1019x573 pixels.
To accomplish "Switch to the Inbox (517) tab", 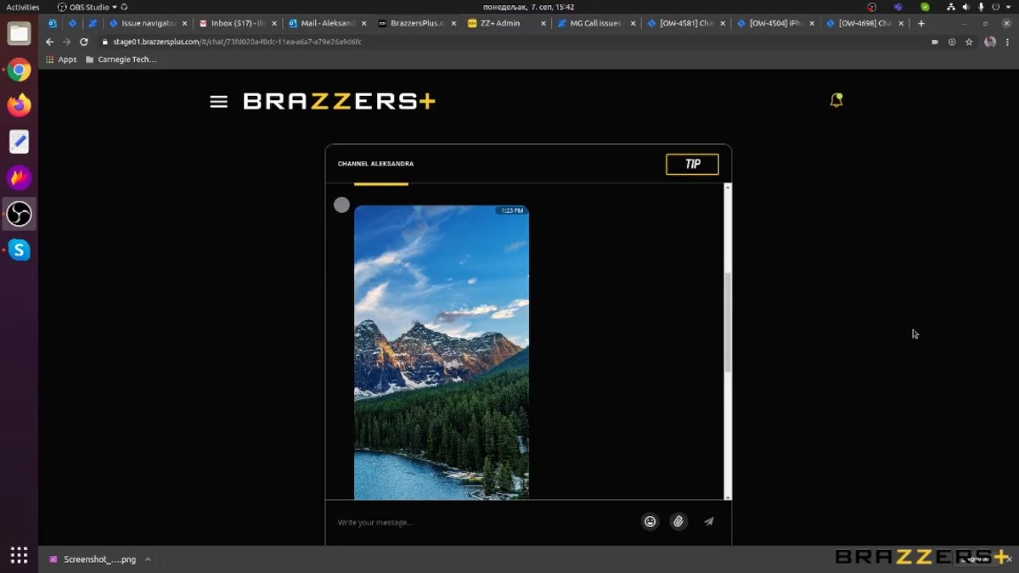I will pos(237,24).
